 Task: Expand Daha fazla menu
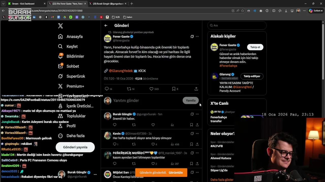click(71, 136)
